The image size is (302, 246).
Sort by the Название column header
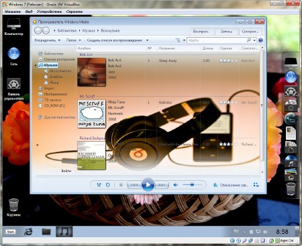pos(179,48)
